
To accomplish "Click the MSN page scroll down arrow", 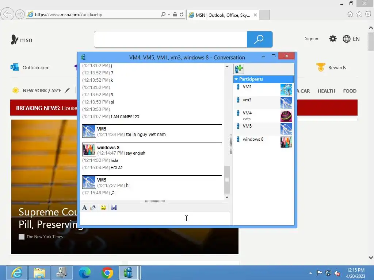I will click(x=371, y=257).
